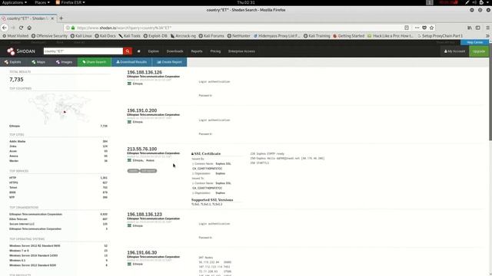The image size is (492, 276).
Task: Open result 196.191.66.30
Action: coord(141,252)
